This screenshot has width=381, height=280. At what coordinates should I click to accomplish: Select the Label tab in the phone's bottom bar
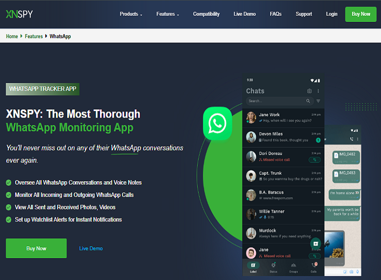coord(253,267)
